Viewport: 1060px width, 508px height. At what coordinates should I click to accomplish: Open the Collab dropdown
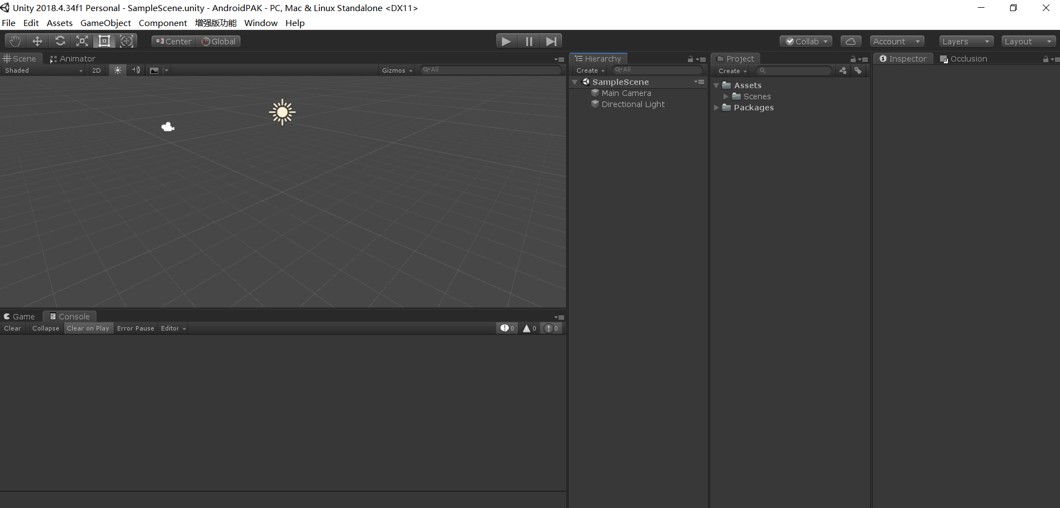click(x=806, y=42)
